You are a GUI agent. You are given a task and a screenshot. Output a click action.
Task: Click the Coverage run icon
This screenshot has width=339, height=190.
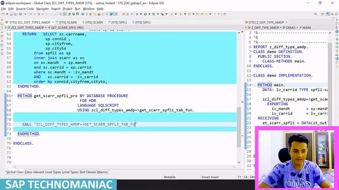tap(154, 14)
